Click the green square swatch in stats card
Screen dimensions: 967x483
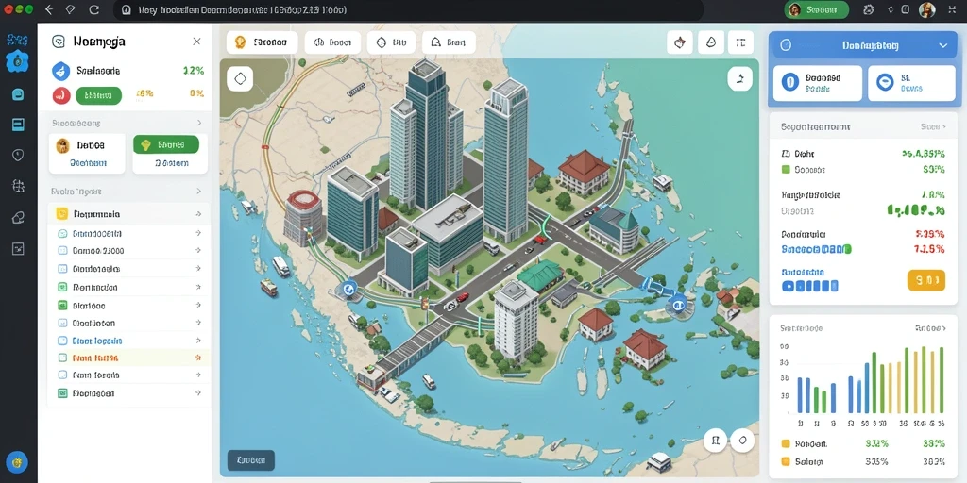(x=786, y=170)
